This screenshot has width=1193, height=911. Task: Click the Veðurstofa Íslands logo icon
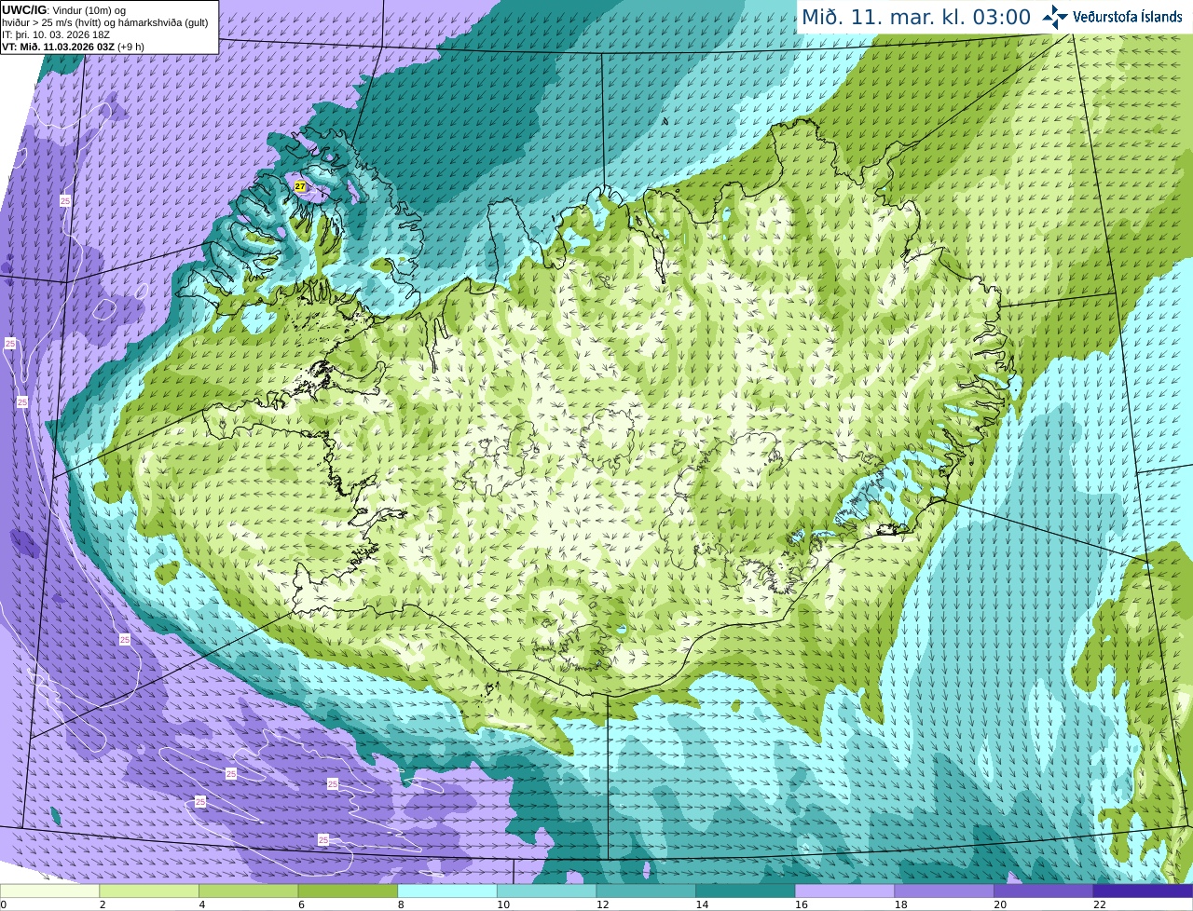click(1055, 17)
